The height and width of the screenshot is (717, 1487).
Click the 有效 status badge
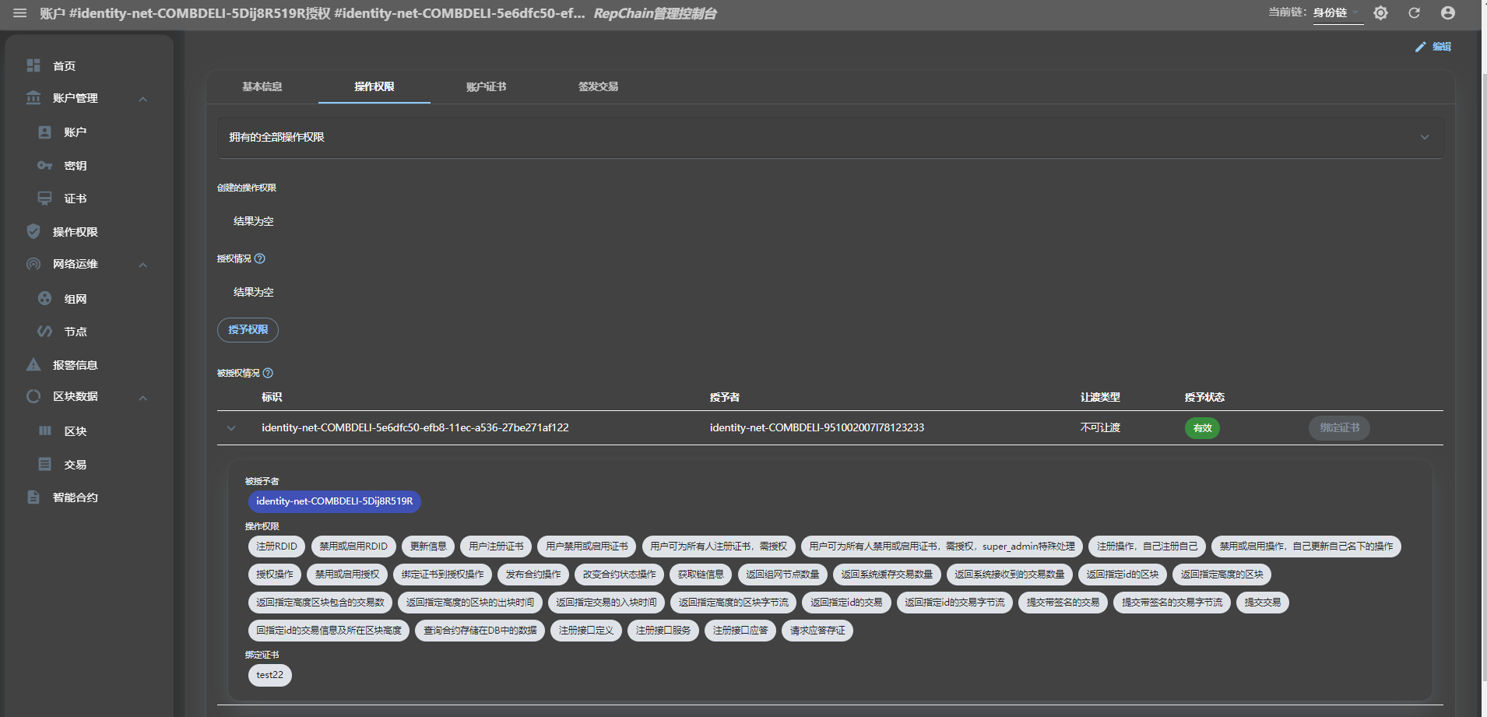(x=1202, y=428)
